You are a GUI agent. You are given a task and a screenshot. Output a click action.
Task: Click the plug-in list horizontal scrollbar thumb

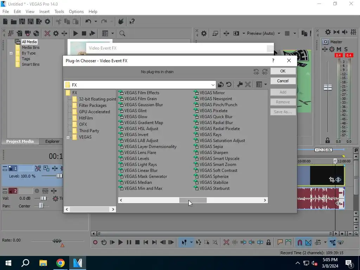(x=193, y=200)
